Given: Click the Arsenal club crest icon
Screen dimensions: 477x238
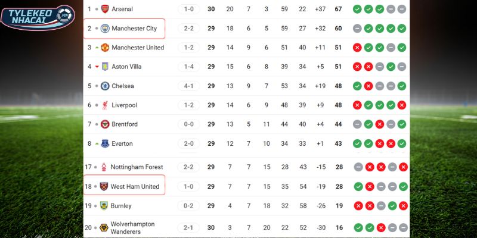Looking at the screenshot, I should click(x=105, y=9).
